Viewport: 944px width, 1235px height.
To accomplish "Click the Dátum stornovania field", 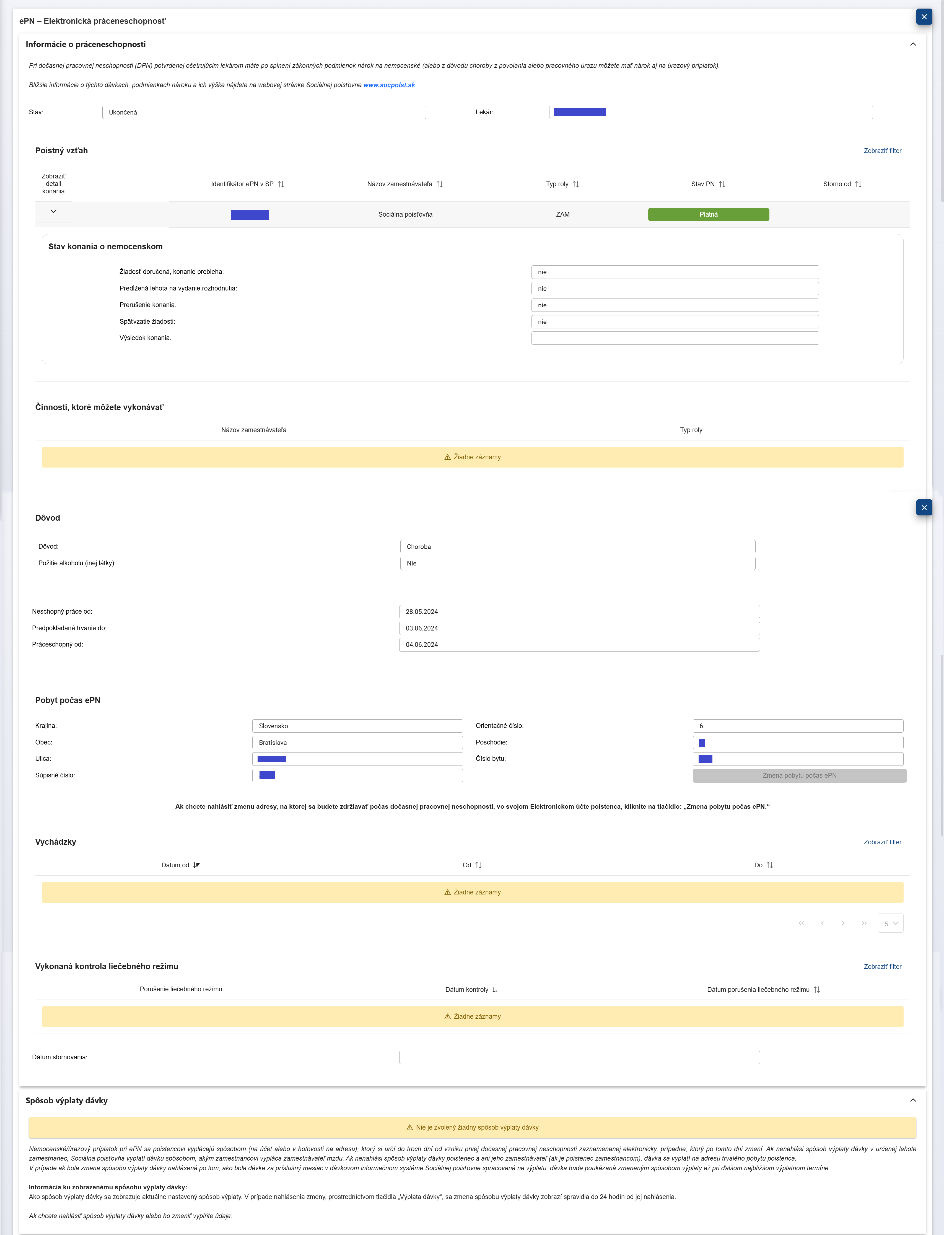I will 579,1057.
